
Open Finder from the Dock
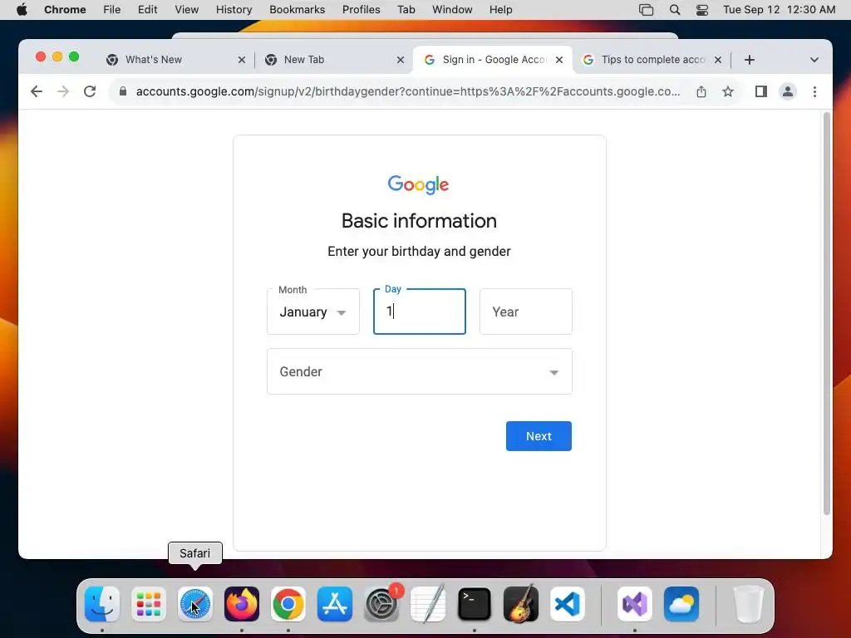(102, 604)
